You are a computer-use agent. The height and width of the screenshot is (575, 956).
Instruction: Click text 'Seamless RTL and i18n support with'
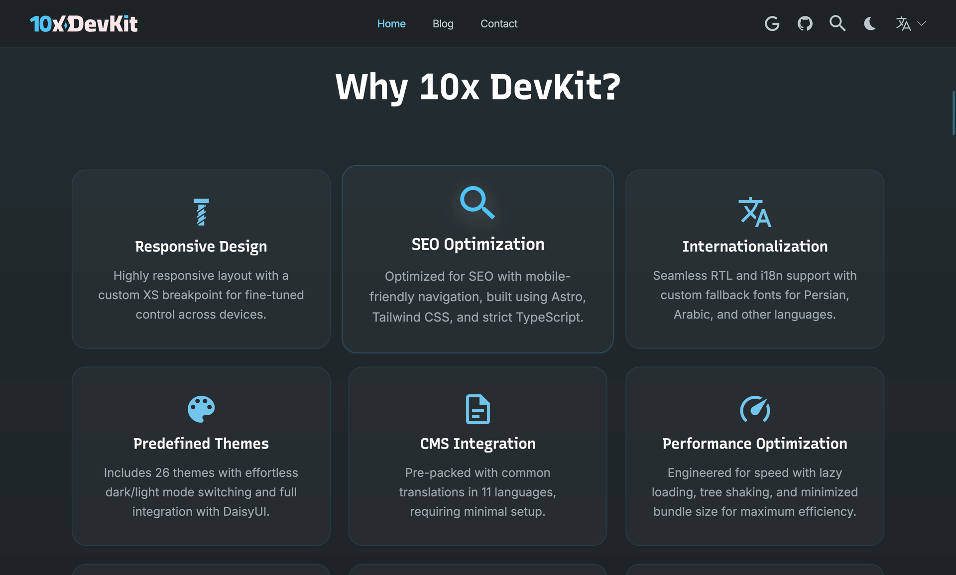click(755, 275)
